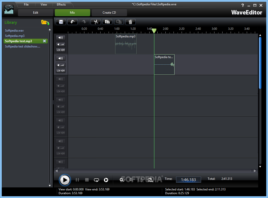Click volume icon on fifth track

click(x=61, y=127)
